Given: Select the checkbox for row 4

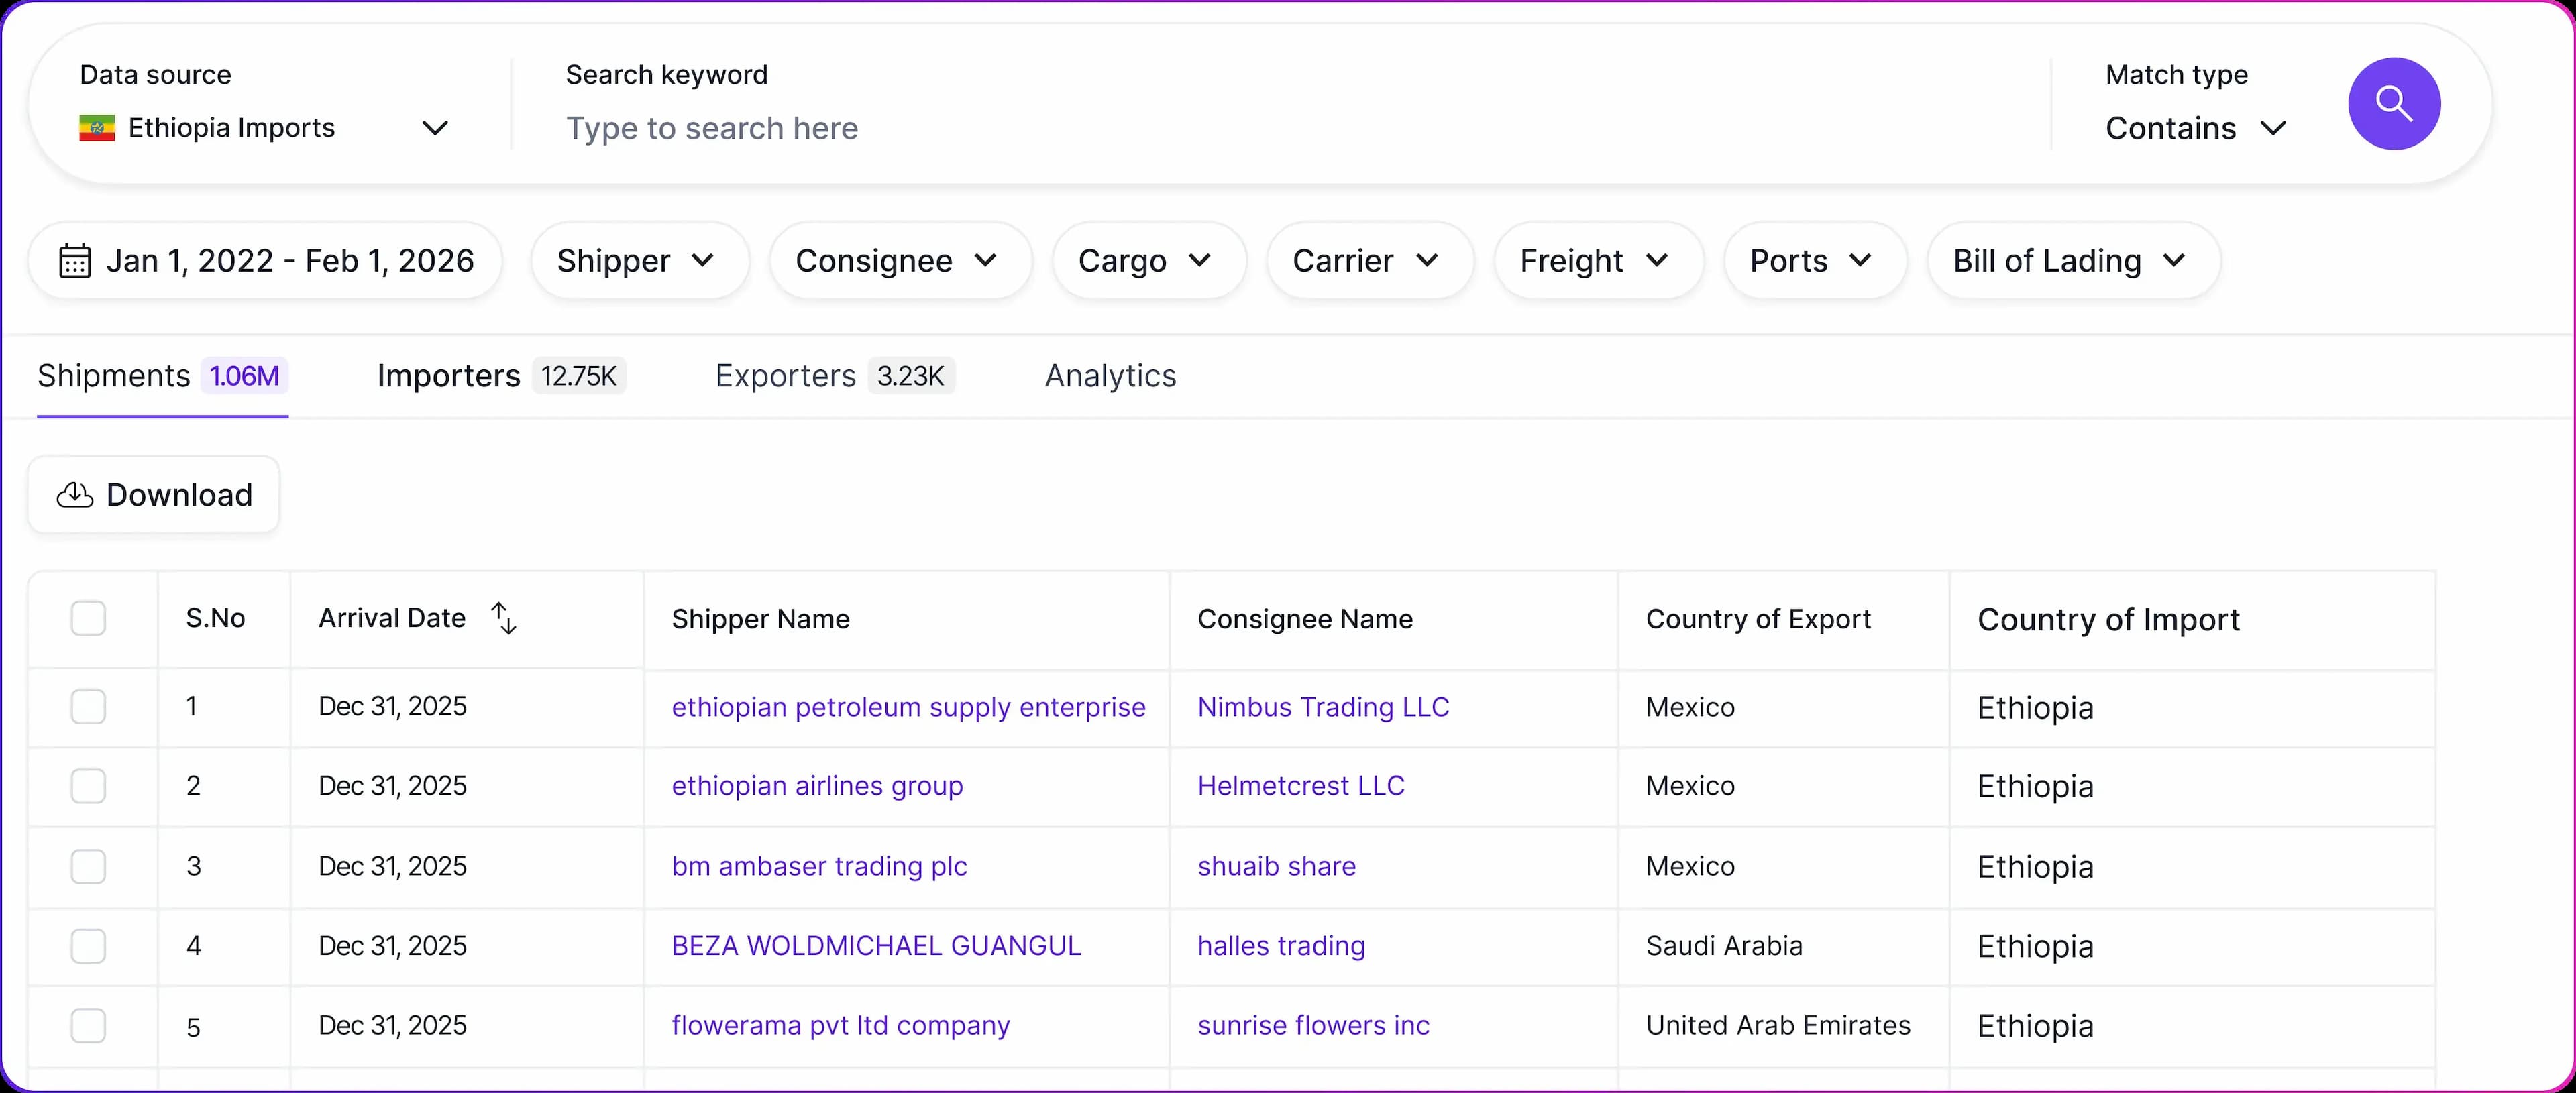Looking at the screenshot, I should (88, 946).
